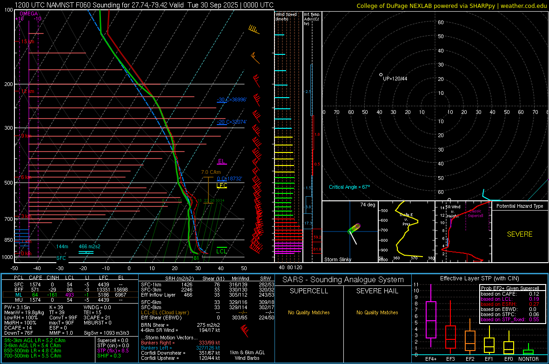Select the 12 km height marker

point(27,91)
